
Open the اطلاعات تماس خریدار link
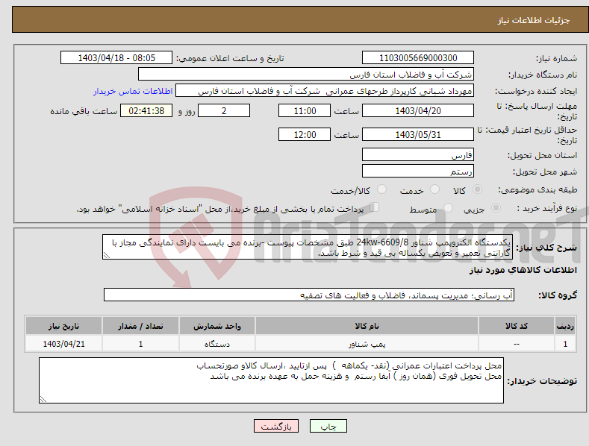click(x=133, y=91)
